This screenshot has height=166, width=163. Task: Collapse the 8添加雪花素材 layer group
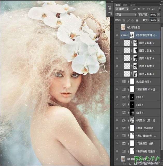point(122,35)
